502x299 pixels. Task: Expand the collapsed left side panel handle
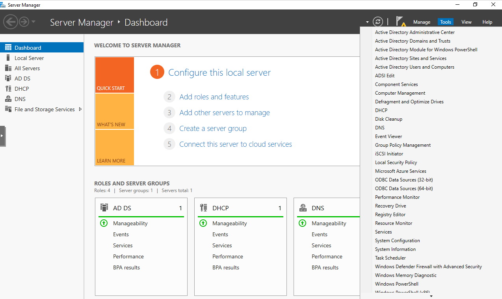tap(2, 136)
